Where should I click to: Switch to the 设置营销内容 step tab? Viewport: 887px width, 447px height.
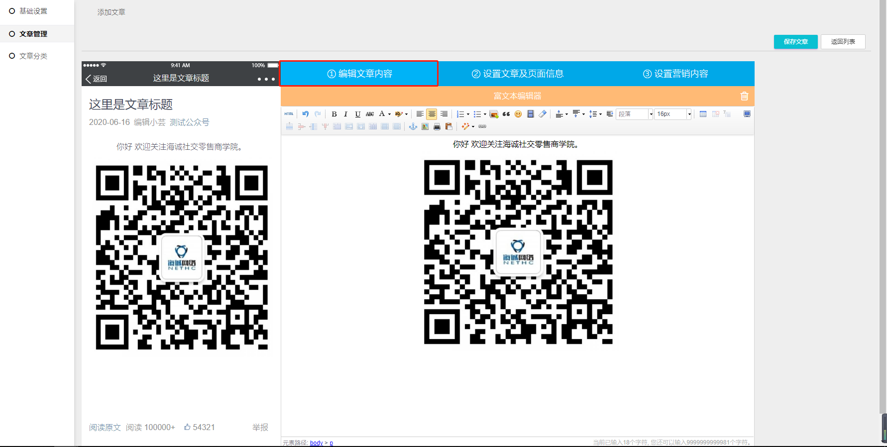(675, 74)
